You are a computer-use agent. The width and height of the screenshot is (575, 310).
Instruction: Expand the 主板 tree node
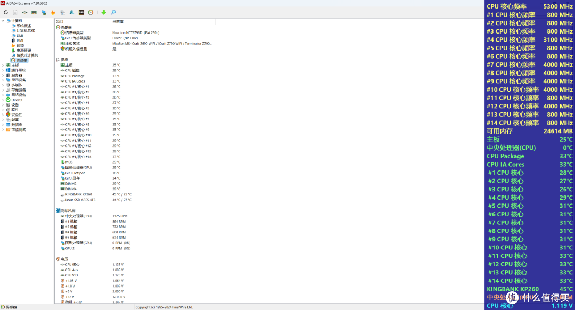pyautogui.click(x=3, y=66)
